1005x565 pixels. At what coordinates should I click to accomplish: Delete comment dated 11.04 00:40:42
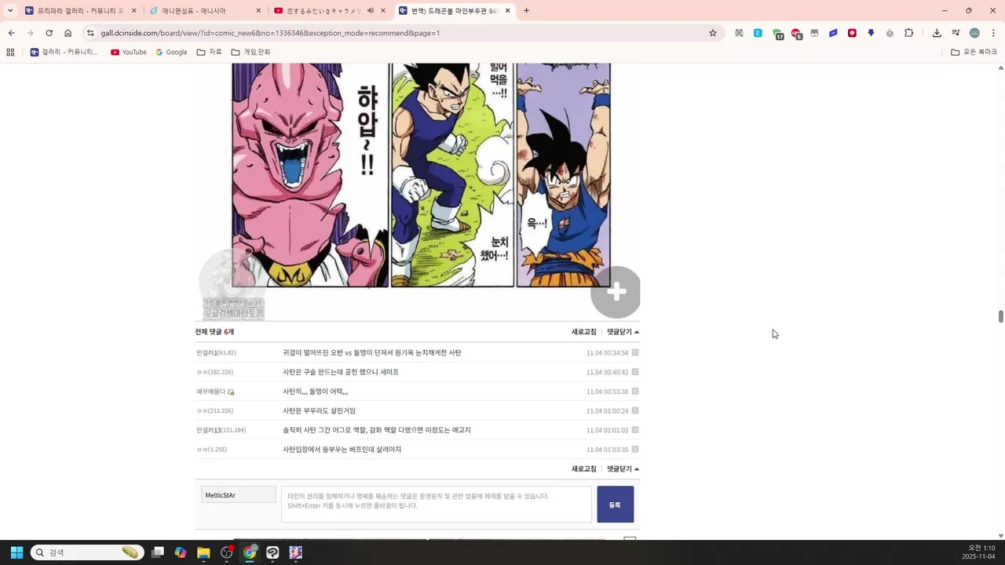pyautogui.click(x=635, y=372)
